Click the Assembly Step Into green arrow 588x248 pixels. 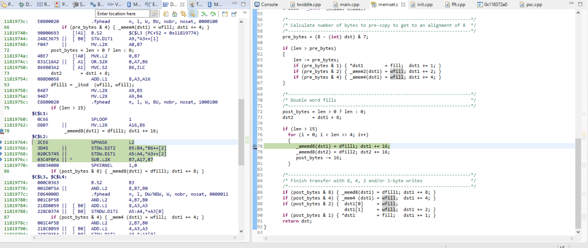coord(204,14)
